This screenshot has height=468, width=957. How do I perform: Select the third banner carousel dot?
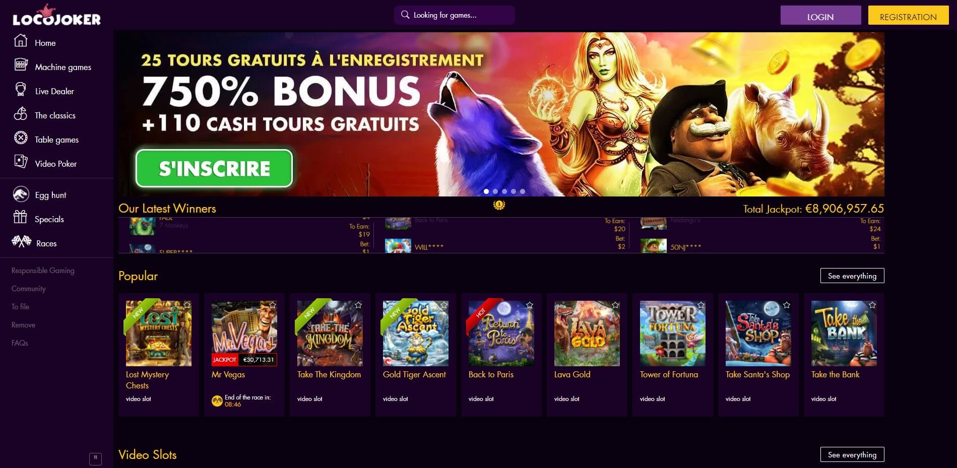[x=504, y=191]
